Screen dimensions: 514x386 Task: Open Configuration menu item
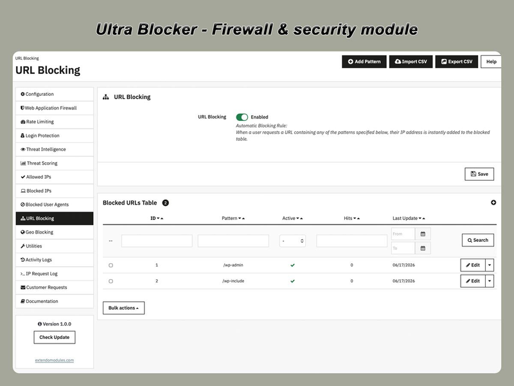(x=55, y=94)
